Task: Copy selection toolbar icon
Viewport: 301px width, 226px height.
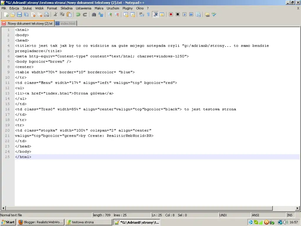Action: pyautogui.click(x=62, y=15)
